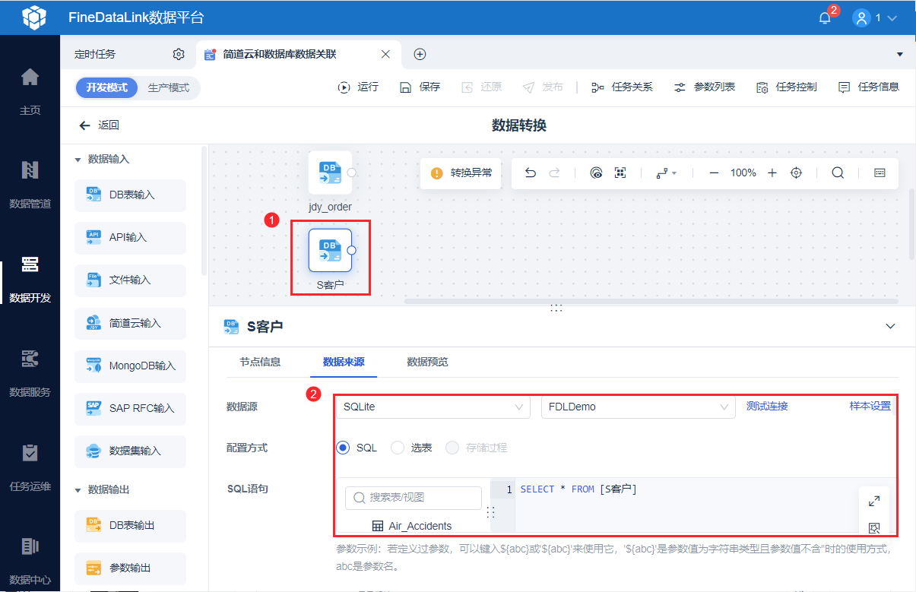Open the FDLDemo connection dropdown
Image resolution: width=916 pixels, height=592 pixels.
pos(638,407)
